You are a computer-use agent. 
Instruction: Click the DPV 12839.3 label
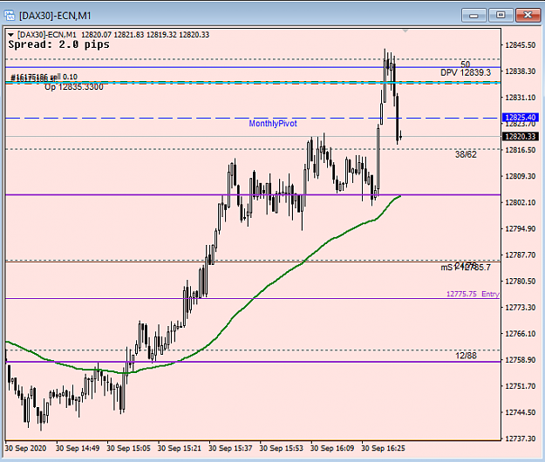(x=466, y=72)
